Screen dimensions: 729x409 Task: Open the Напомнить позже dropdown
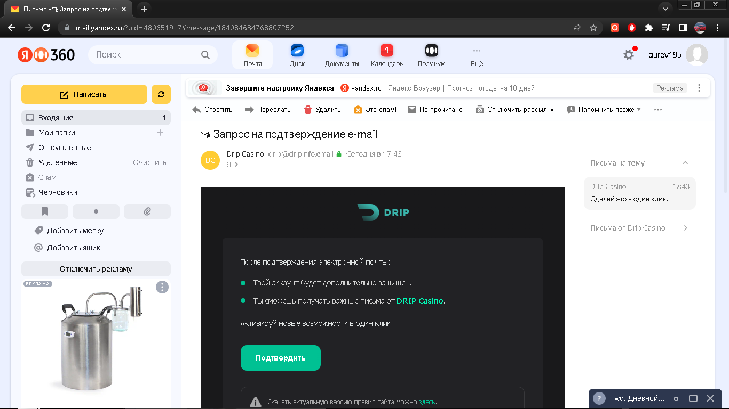[x=604, y=109]
